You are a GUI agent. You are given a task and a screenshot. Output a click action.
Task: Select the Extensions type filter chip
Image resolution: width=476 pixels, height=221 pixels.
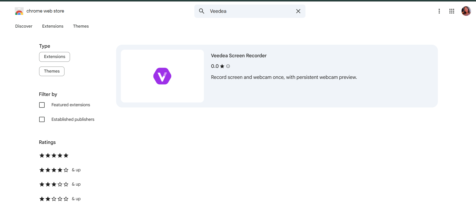click(x=54, y=57)
